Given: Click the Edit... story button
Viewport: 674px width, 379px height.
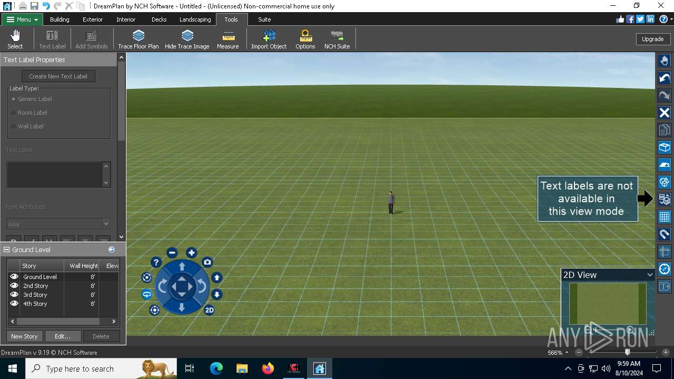Looking at the screenshot, I should click(x=63, y=336).
